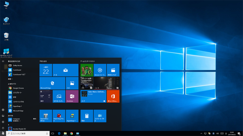243x136 pixels.
Task: Open the OneNote tile
Action: pos(72,96)
